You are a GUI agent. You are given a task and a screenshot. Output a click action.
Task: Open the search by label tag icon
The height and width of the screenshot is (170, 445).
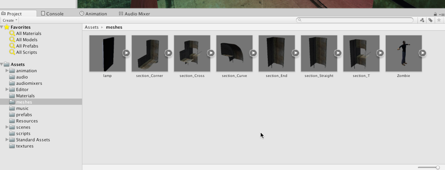430,20
